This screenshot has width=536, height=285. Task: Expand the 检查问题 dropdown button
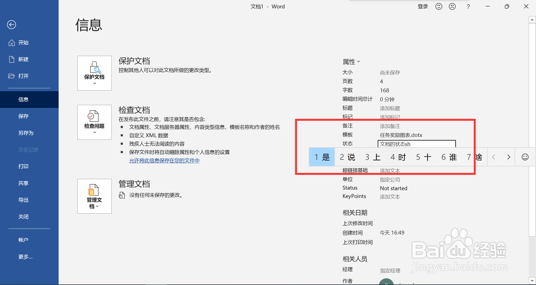click(94, 122)
